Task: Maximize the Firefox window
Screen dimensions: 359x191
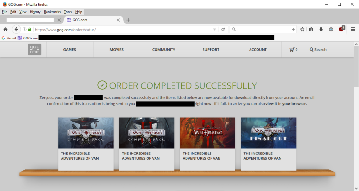Action: click(339, 4)
